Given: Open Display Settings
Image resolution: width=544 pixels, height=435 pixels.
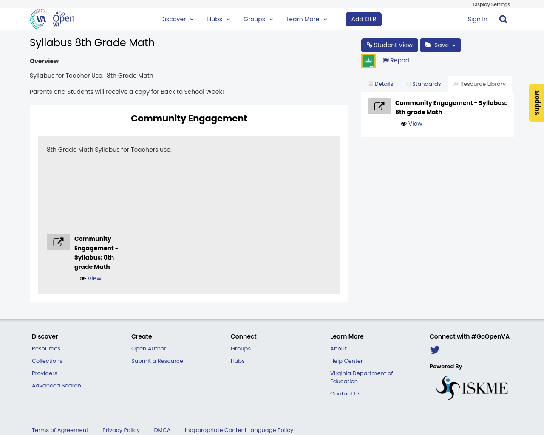Looking at the screenshot, I should point(491,4).
